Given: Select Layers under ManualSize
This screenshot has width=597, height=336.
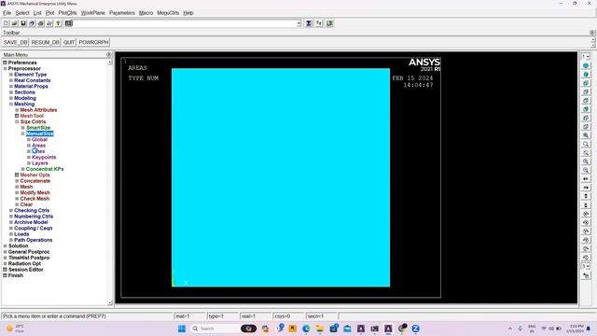Looking at the screenshot, I should click(x=39, y=163).
